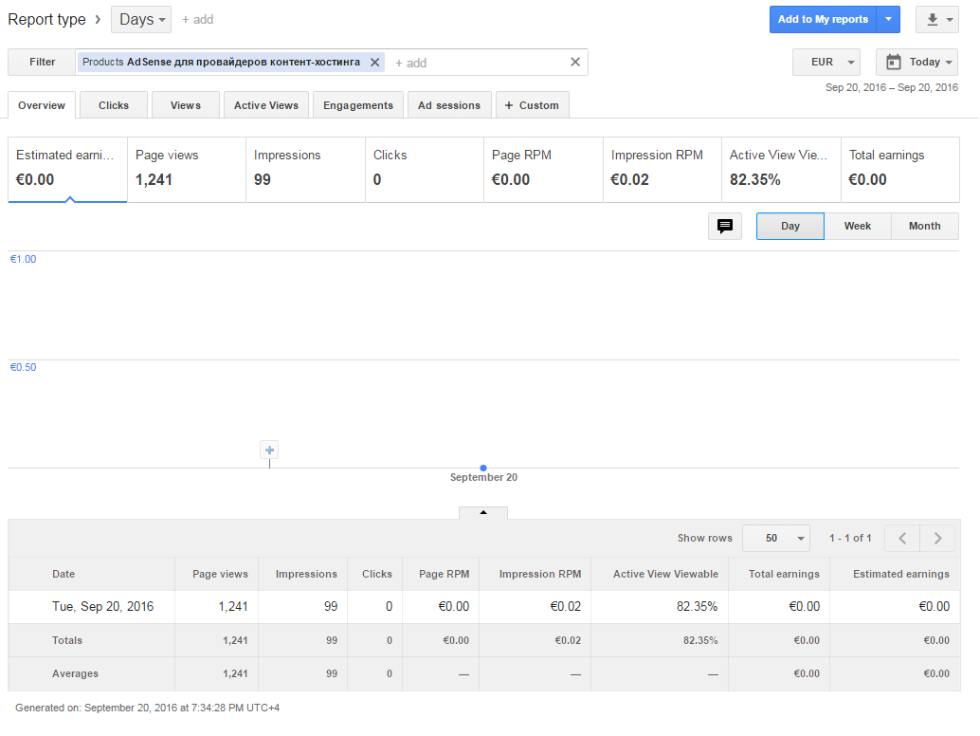
Task: Click the Report type label
Action: [46, 19]
